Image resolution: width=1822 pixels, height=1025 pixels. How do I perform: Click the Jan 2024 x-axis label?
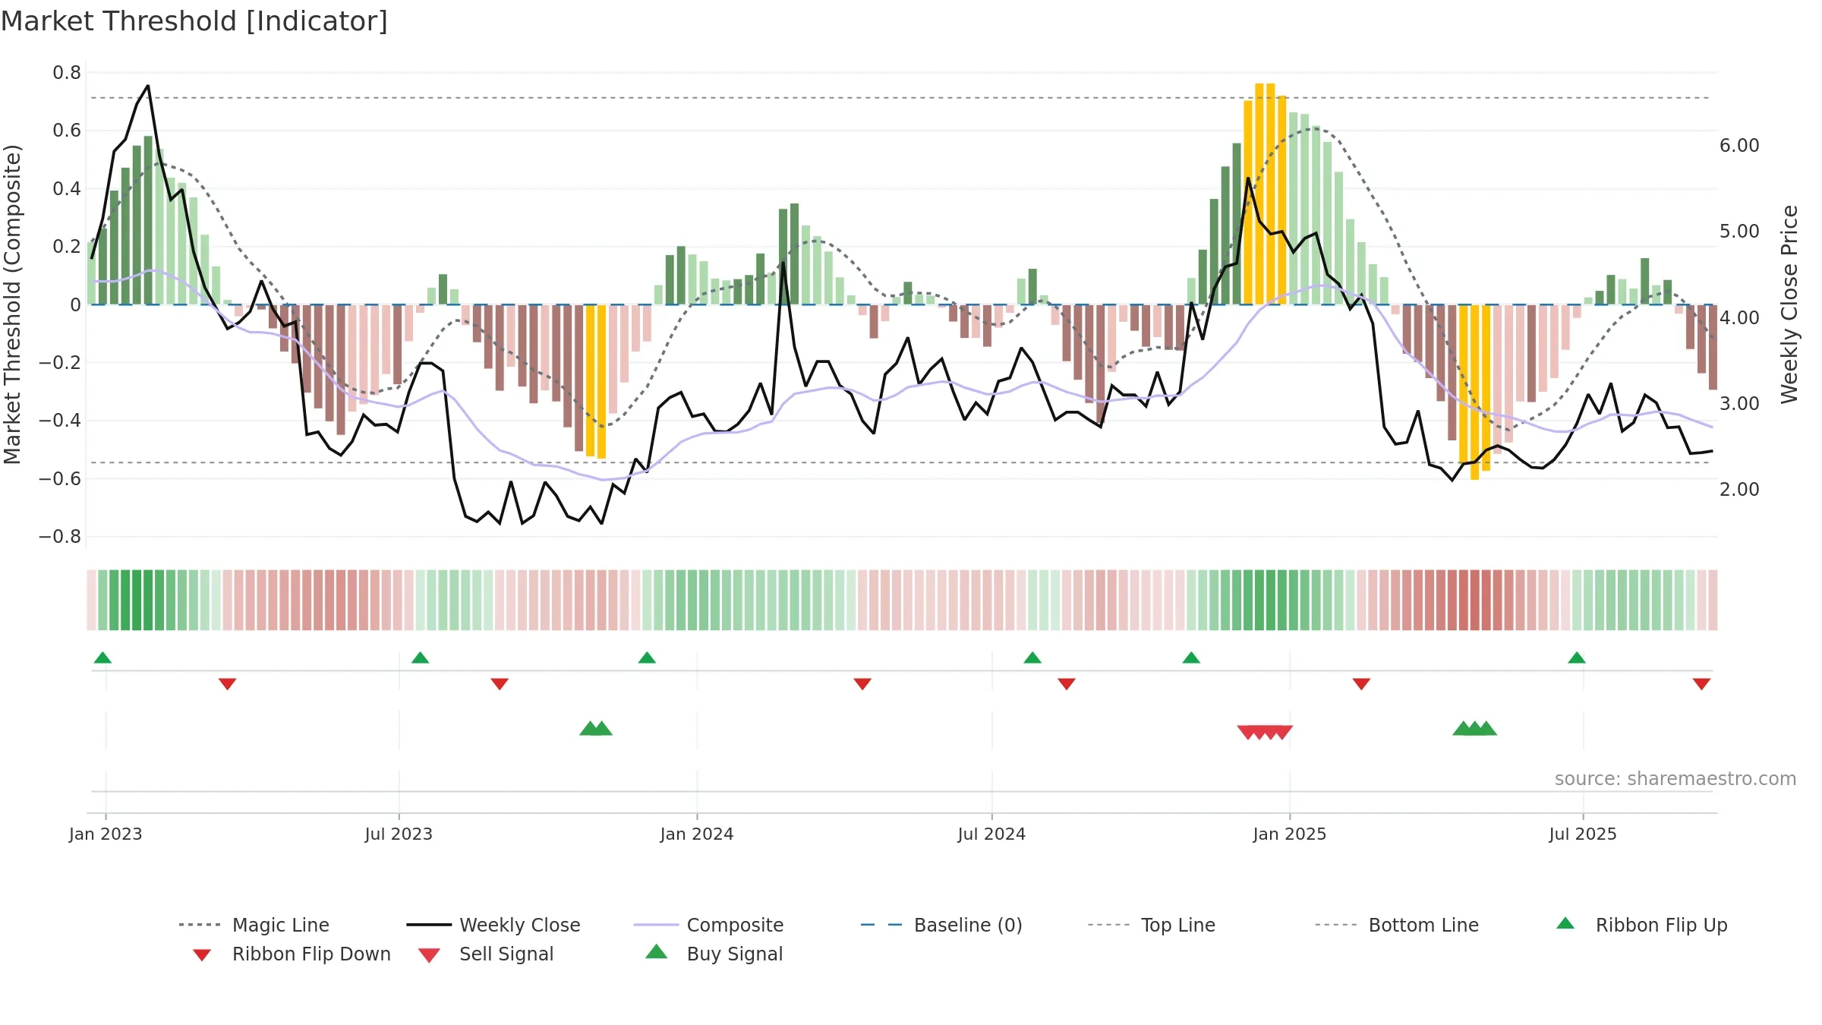(x=697, y=834)
